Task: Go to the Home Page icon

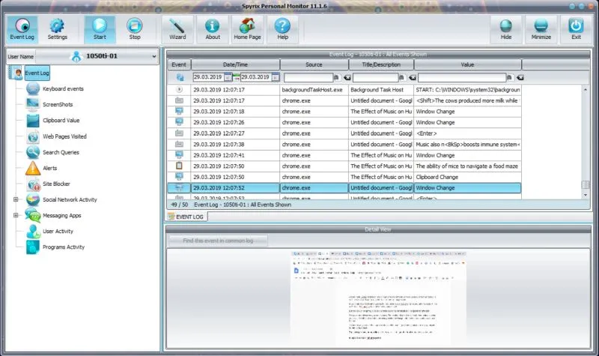Action: pyautogui.click(x=247, y=29)
